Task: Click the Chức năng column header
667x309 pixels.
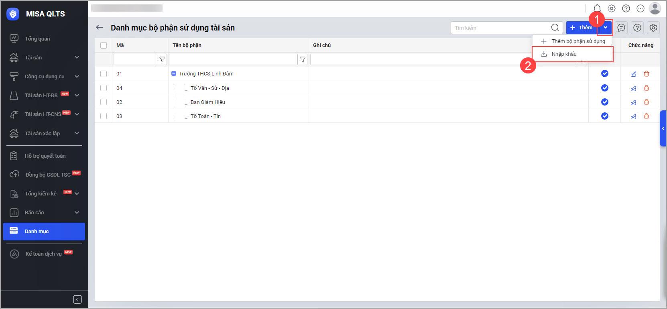Action: click(641, 45)
